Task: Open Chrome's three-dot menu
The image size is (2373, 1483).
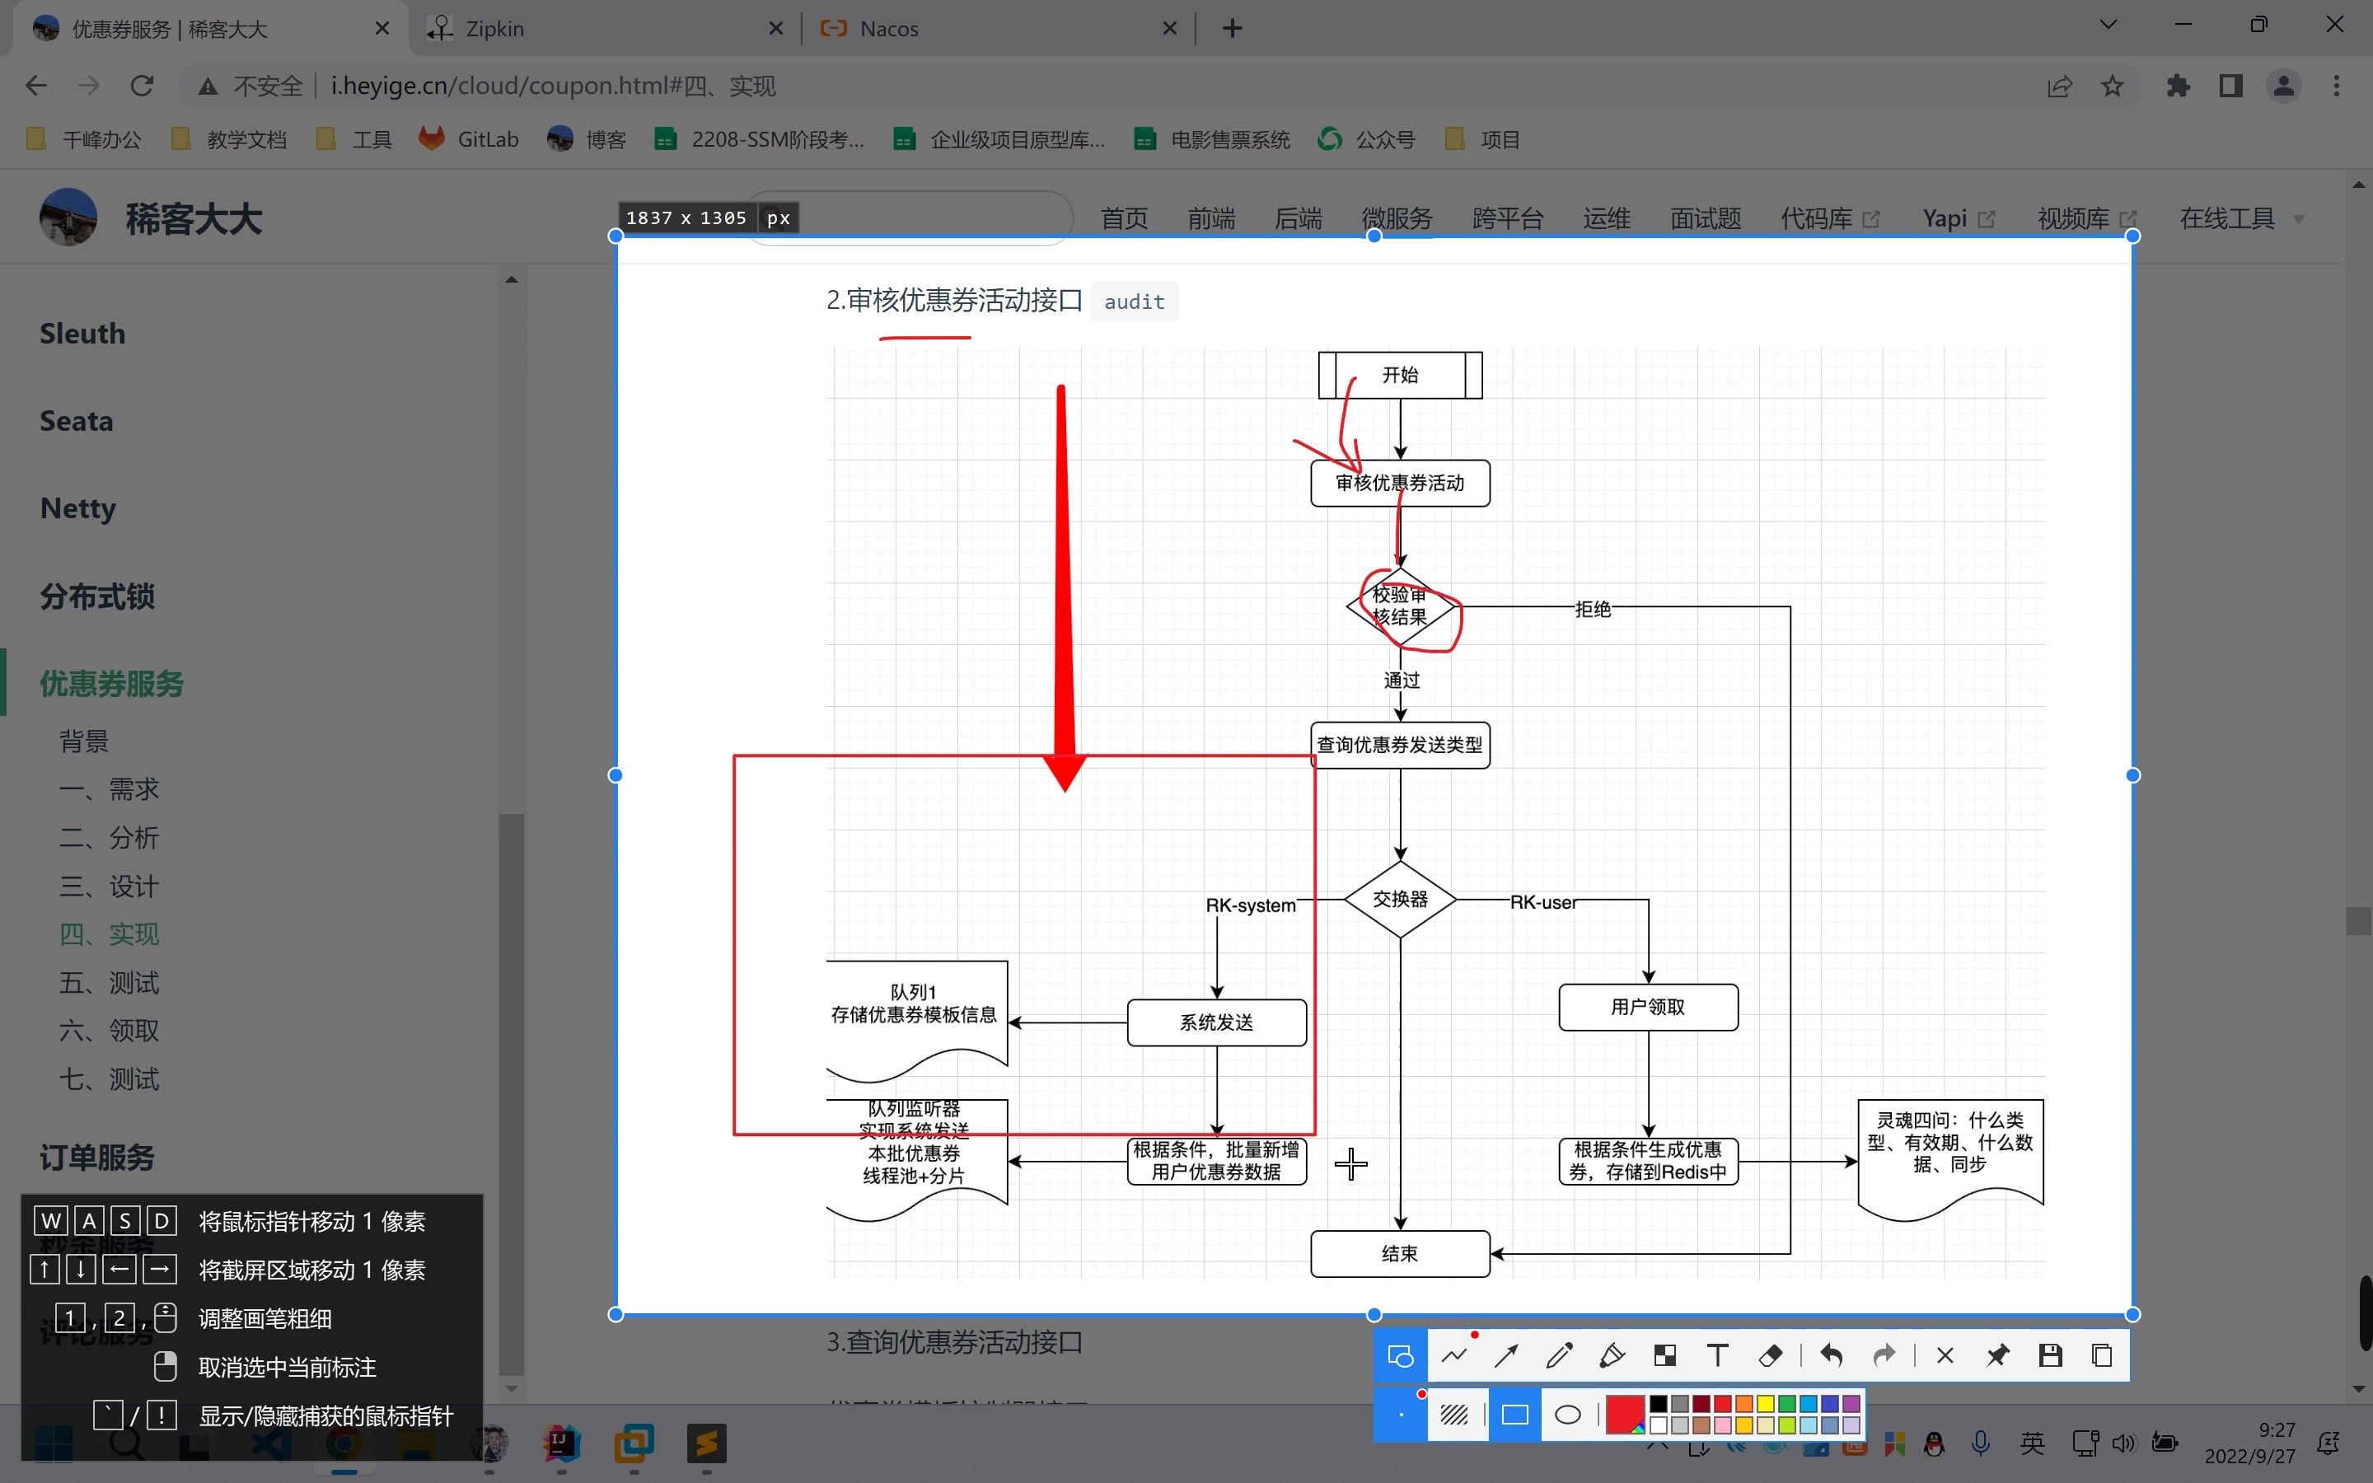Action: (2337, 87)
